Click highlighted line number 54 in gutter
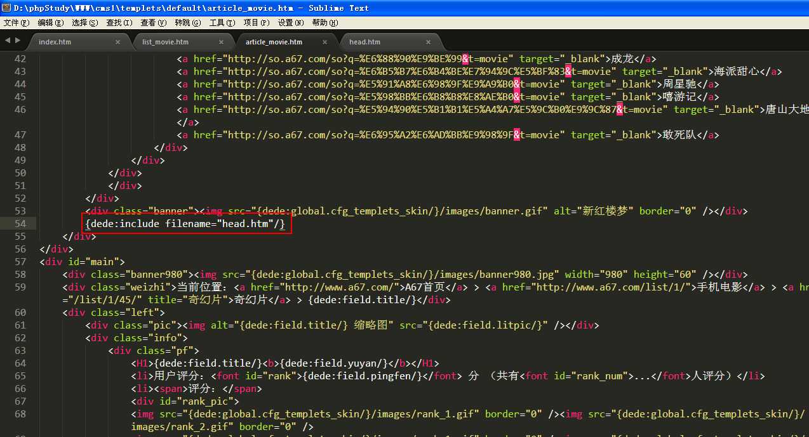Viewport: 809px width, 437px height. click(x=20, y=224)
